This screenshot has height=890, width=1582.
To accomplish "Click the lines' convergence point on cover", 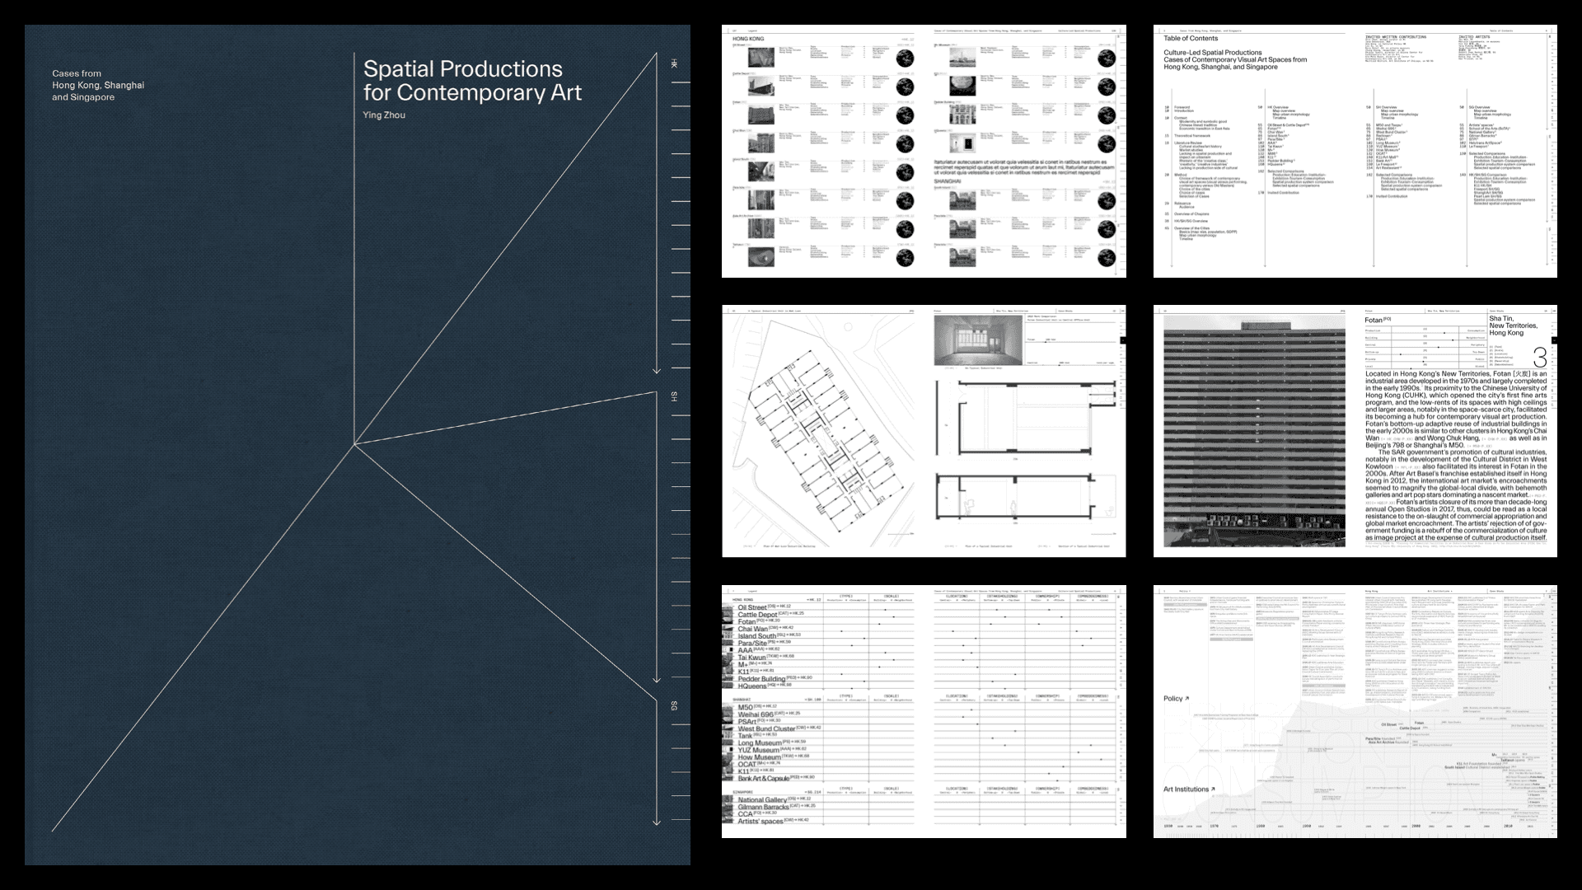I will (x=354, y=445).
